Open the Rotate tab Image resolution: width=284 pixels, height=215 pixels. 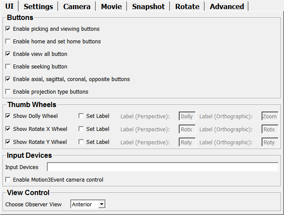pyautogui.click(x=187, y=7)
